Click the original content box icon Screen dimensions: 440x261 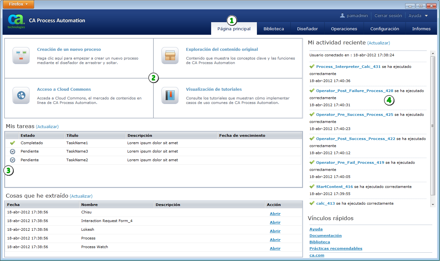[170, 55]
